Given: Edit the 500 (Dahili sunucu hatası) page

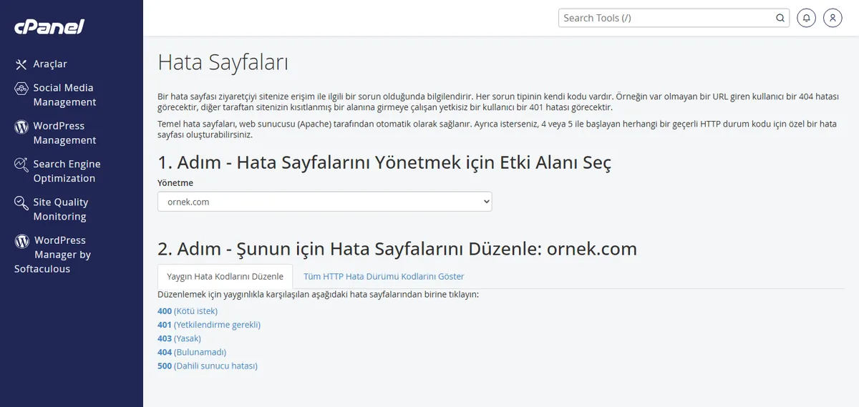Looking at the screenshot, I should coord(208,366).
